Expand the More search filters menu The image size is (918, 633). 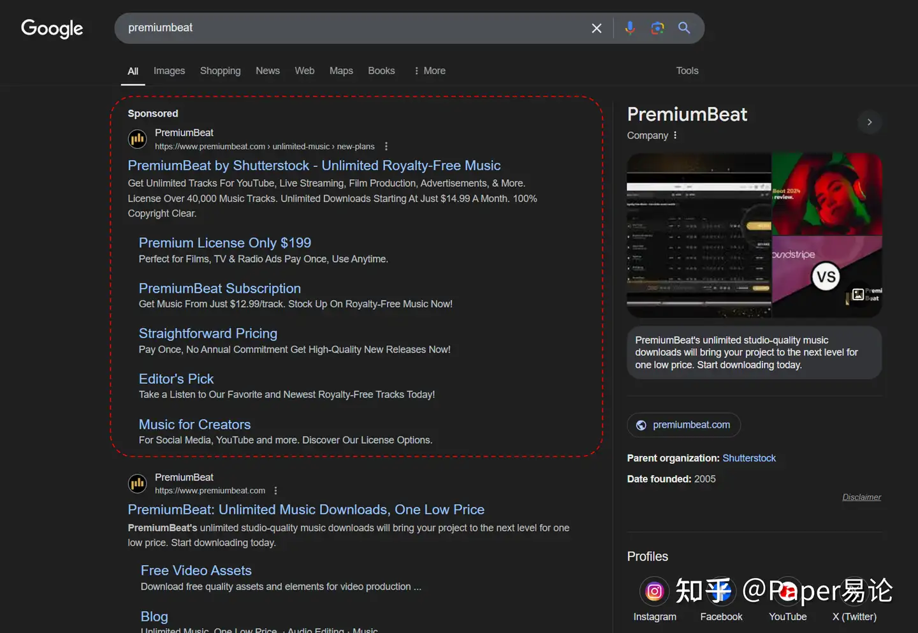click(429, 71)
